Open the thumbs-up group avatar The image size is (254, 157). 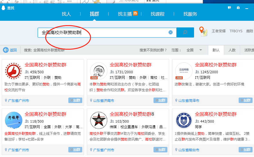[x=13, y=71]
